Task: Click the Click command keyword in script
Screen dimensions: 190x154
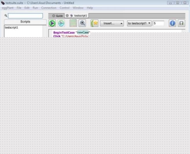Action: tap(57, 36)
